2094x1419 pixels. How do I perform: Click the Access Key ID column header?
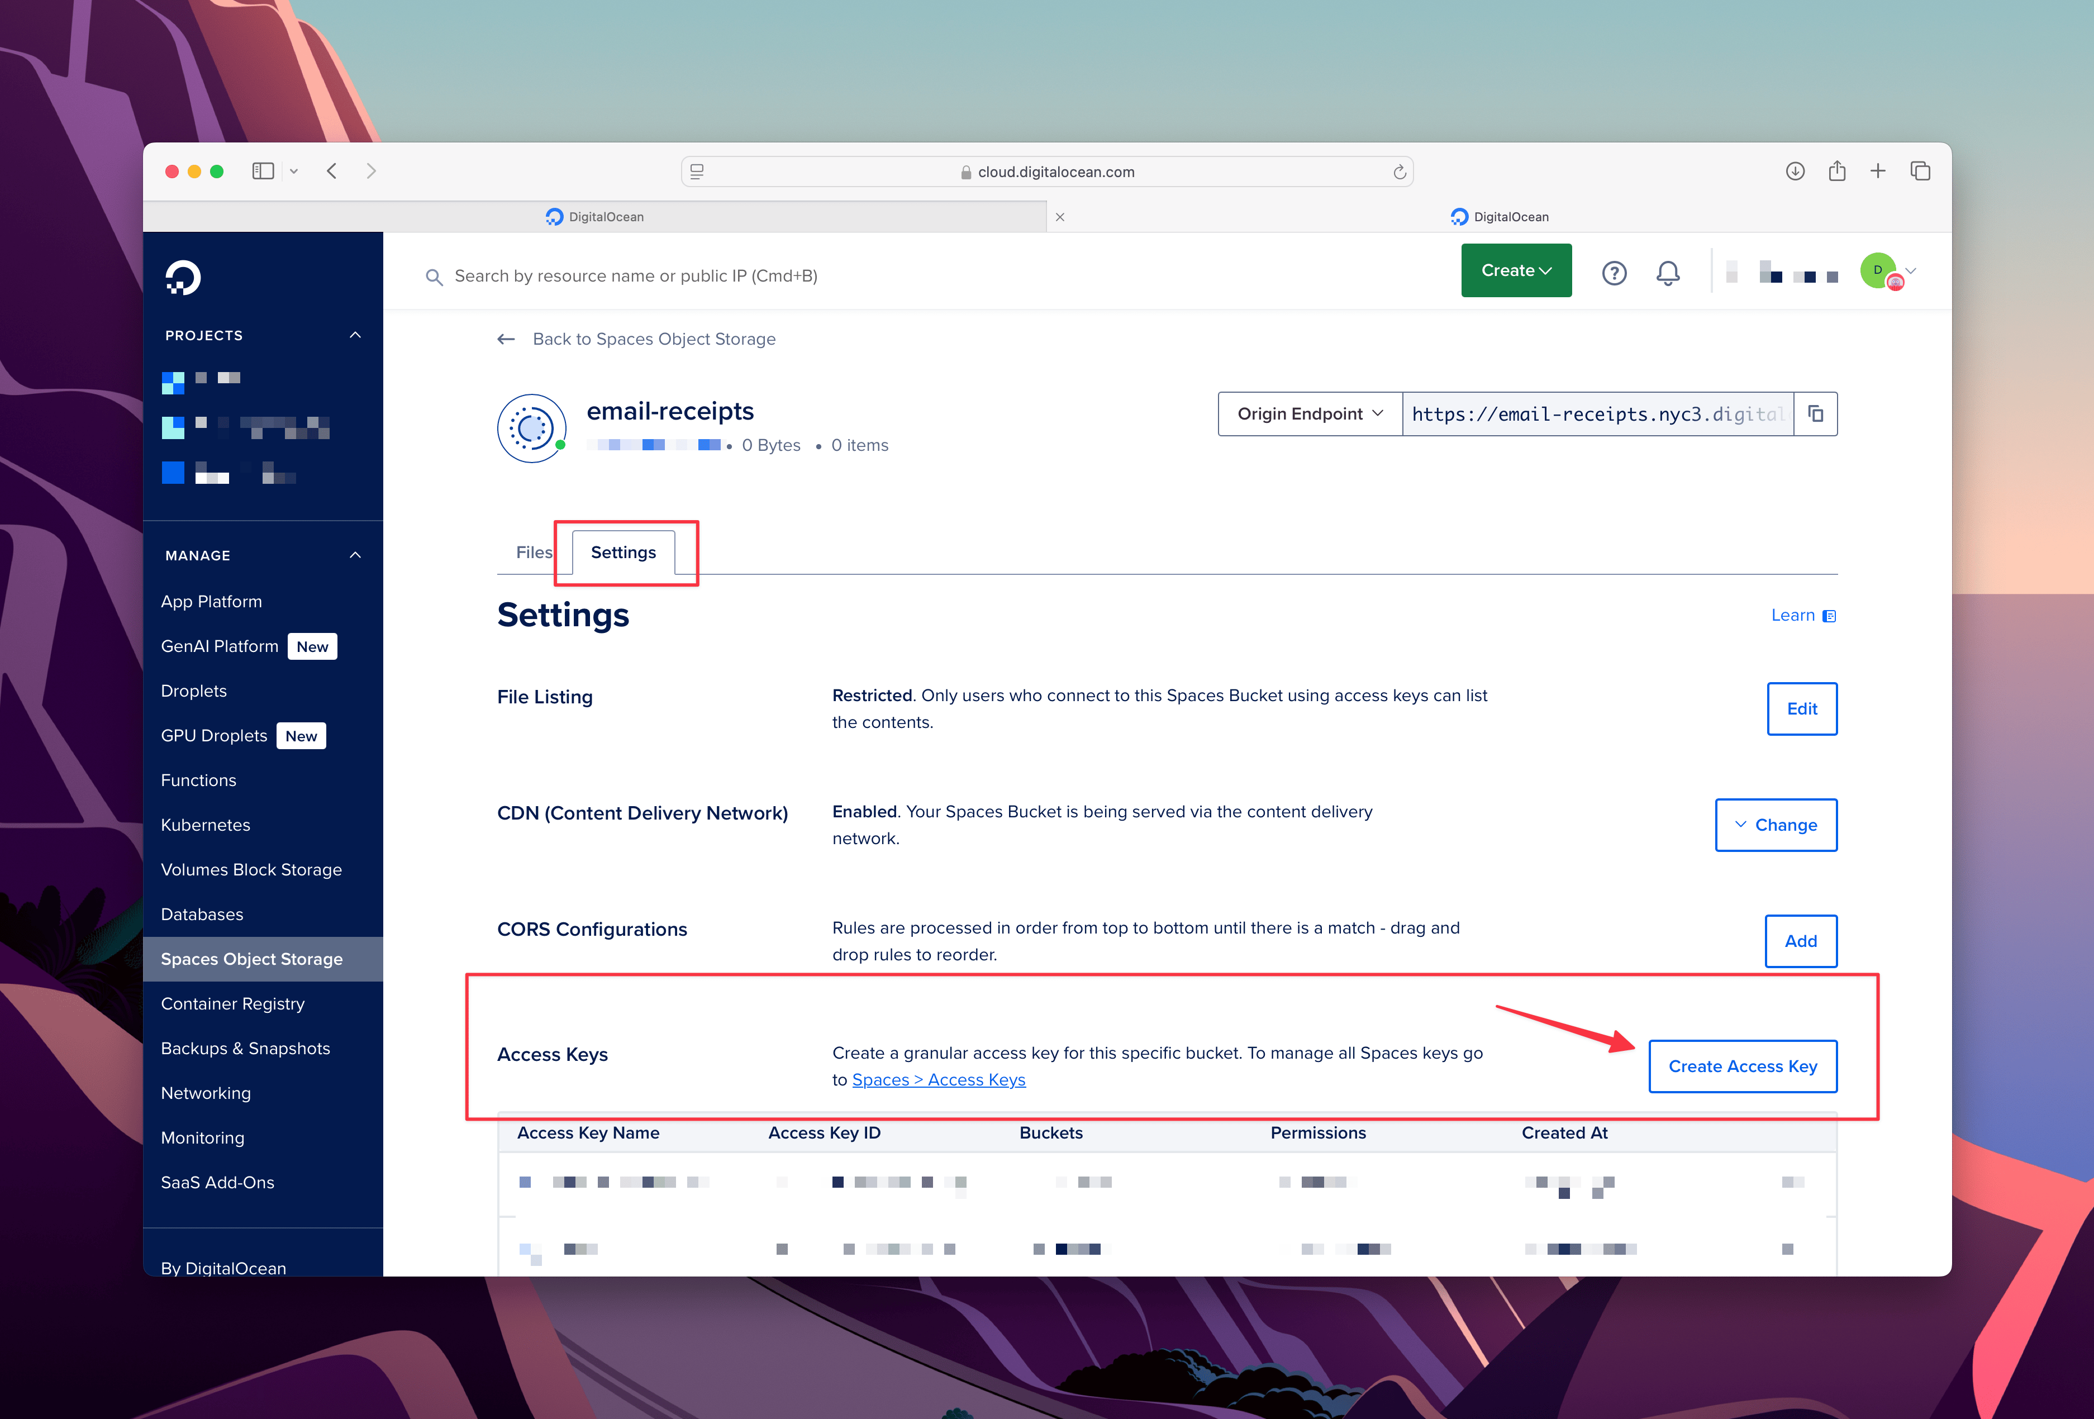[824, 1132]
